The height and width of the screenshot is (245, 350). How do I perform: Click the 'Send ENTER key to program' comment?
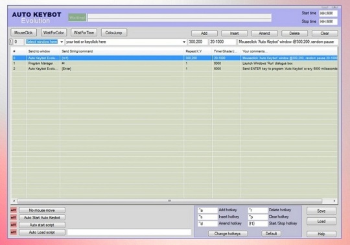tap(290, 69)
